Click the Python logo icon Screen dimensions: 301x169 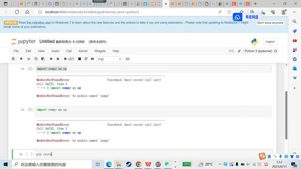pyautogui.click(x=254, y=42)
